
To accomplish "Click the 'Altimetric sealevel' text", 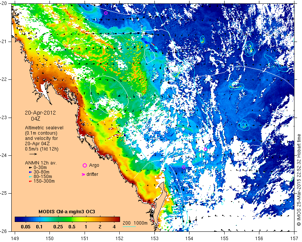I will tap(44, 128).
